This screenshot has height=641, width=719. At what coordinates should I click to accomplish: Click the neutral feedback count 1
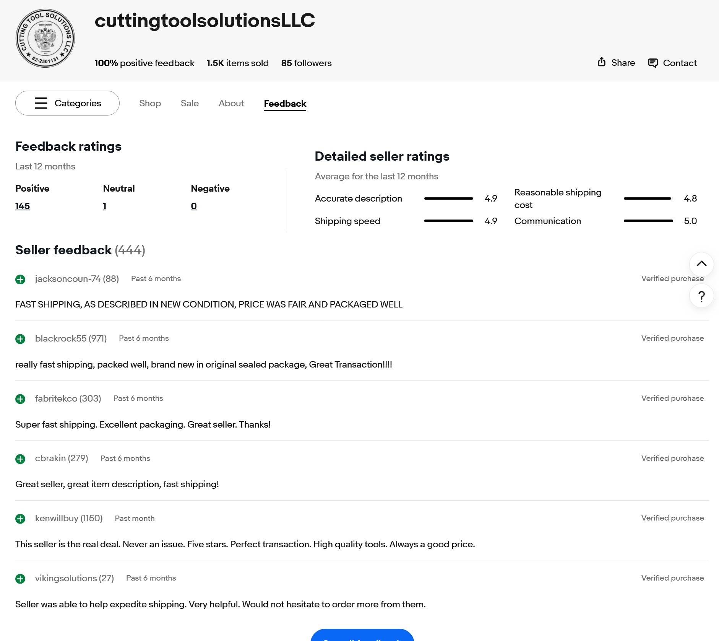coord(105,207)
